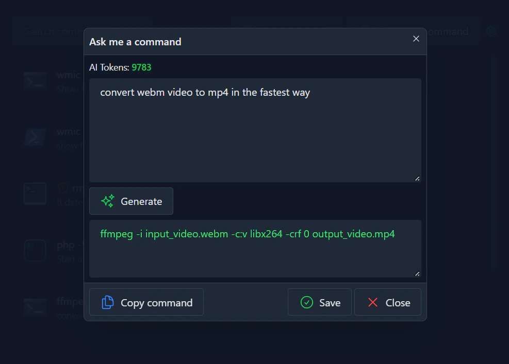This screenshot has width=509, height=364.
Task: Click the "Ask me a command" dialog title
Action: pos(135,42)
